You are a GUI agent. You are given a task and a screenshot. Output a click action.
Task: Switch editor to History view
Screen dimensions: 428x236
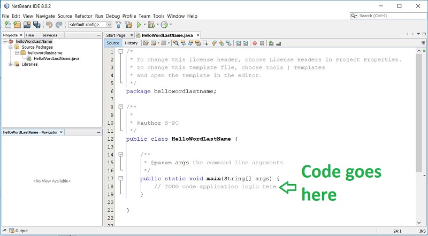(131, 43)
